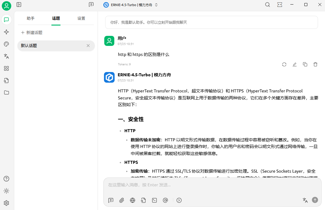Collapse the sidebar with the panel icon
The height and width of the screenshot is (210, 325).
point(19,5)
